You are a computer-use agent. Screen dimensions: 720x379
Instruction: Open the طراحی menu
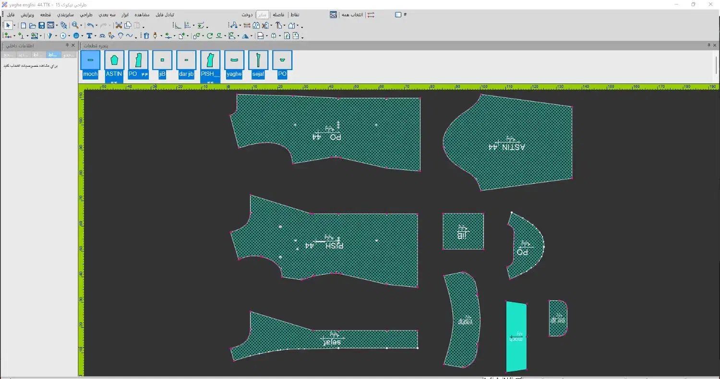point(86,15)
